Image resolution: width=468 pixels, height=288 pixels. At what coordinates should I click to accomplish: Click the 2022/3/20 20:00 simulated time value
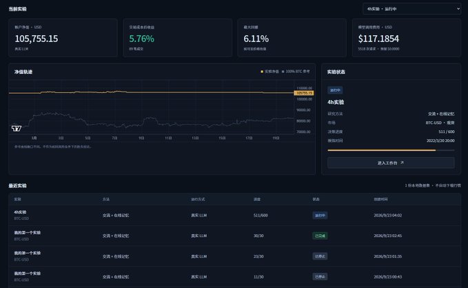(440, 141)
